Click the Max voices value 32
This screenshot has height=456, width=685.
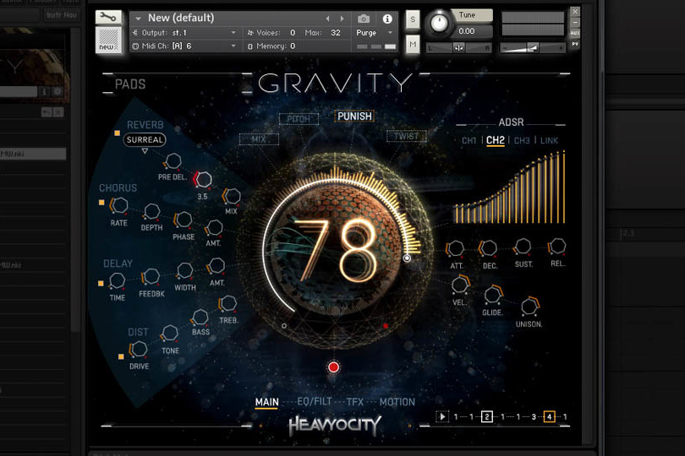(336, 33)
